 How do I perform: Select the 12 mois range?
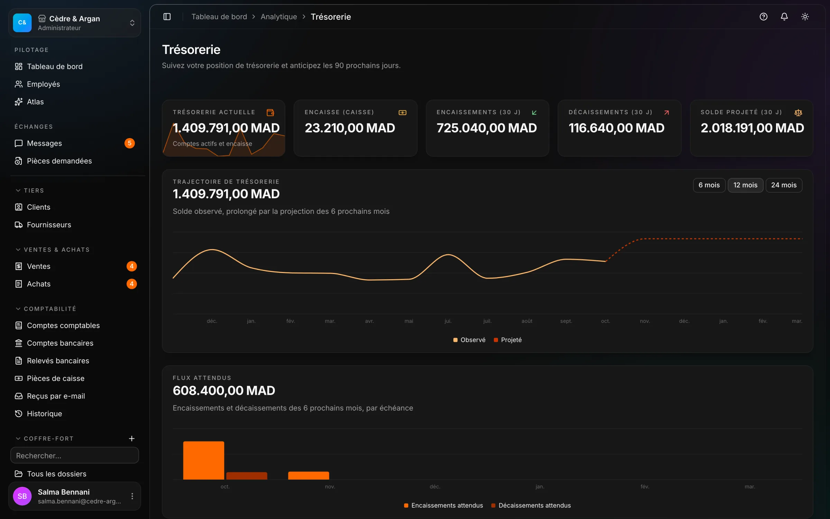[x=745, y=185]
